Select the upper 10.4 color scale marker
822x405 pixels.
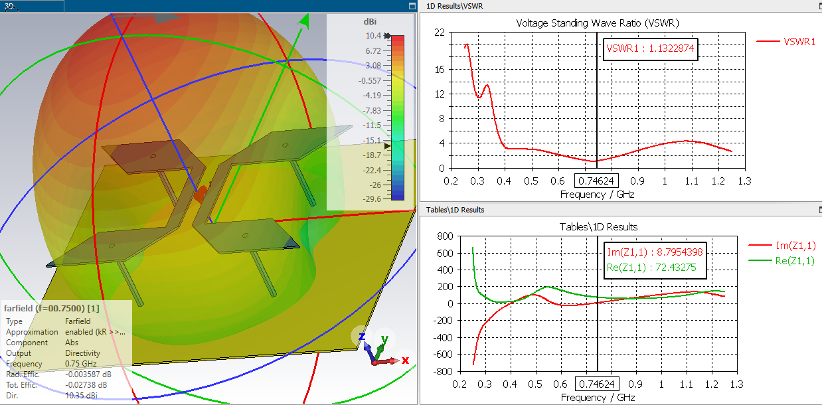[388, 37]
